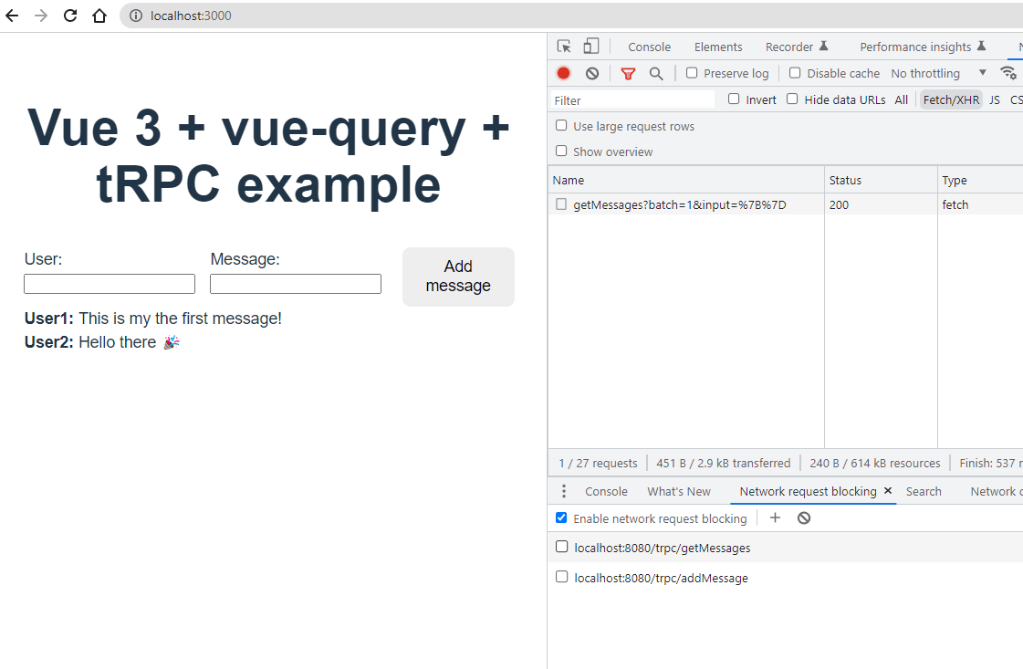This screenshot has width=1023, height=669.
Task: Toggle the device toolbar icon
Action: (x=591, y=47)
